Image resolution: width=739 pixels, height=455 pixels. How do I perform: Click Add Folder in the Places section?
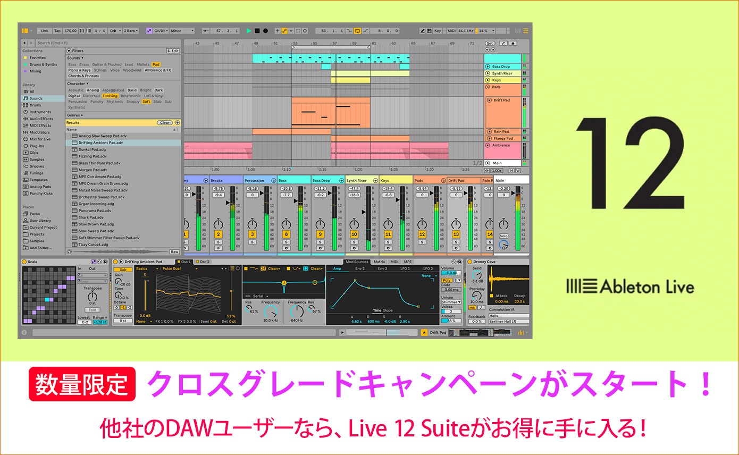click(37, 248)
